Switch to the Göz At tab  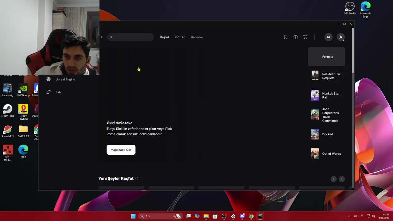[180, 37]
